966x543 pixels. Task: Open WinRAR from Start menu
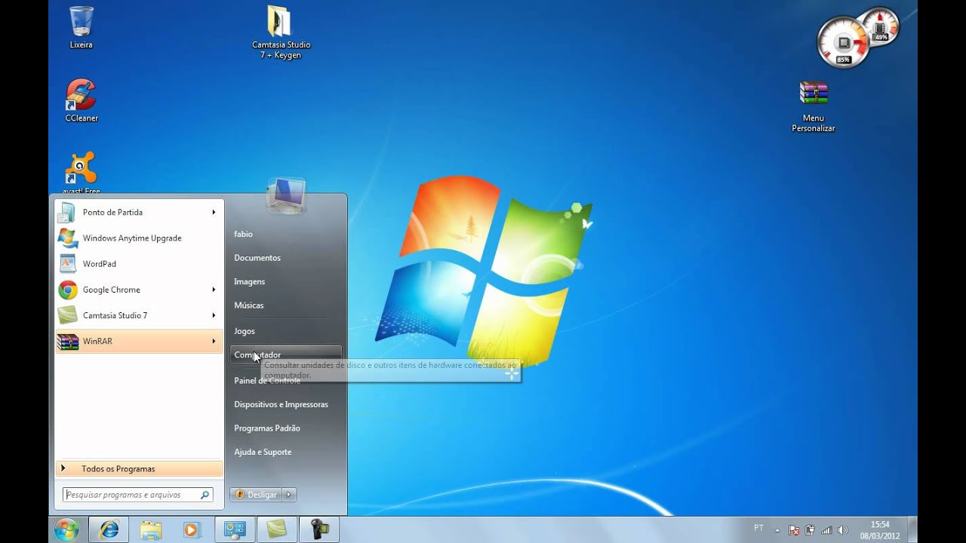pyautogui.click(x=139, y=341)
